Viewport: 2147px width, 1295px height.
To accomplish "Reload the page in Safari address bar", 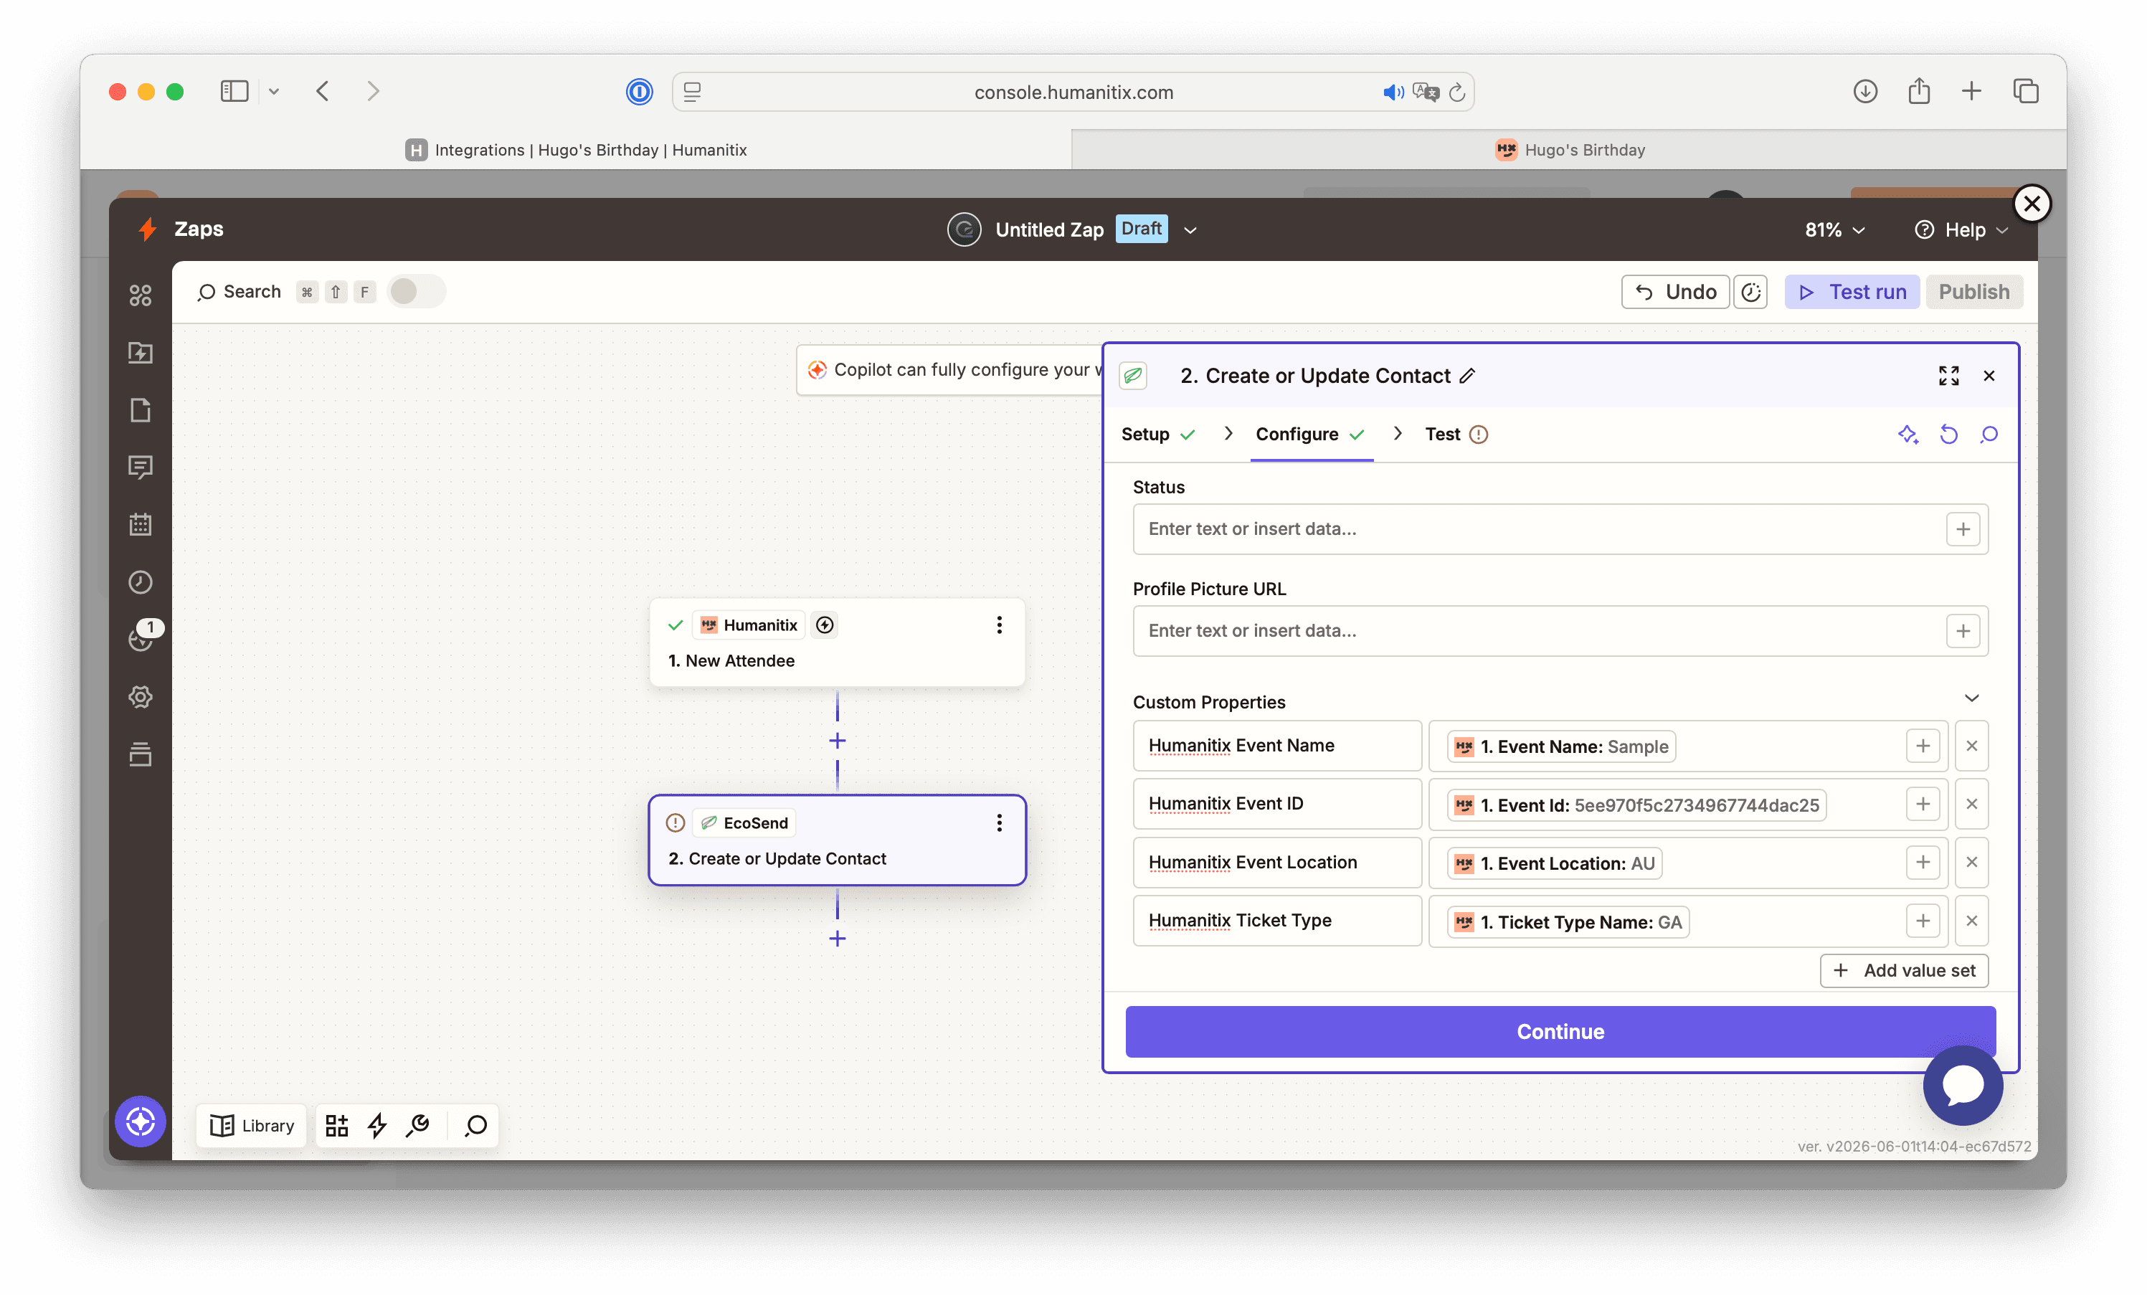I will coord(1457,92).
